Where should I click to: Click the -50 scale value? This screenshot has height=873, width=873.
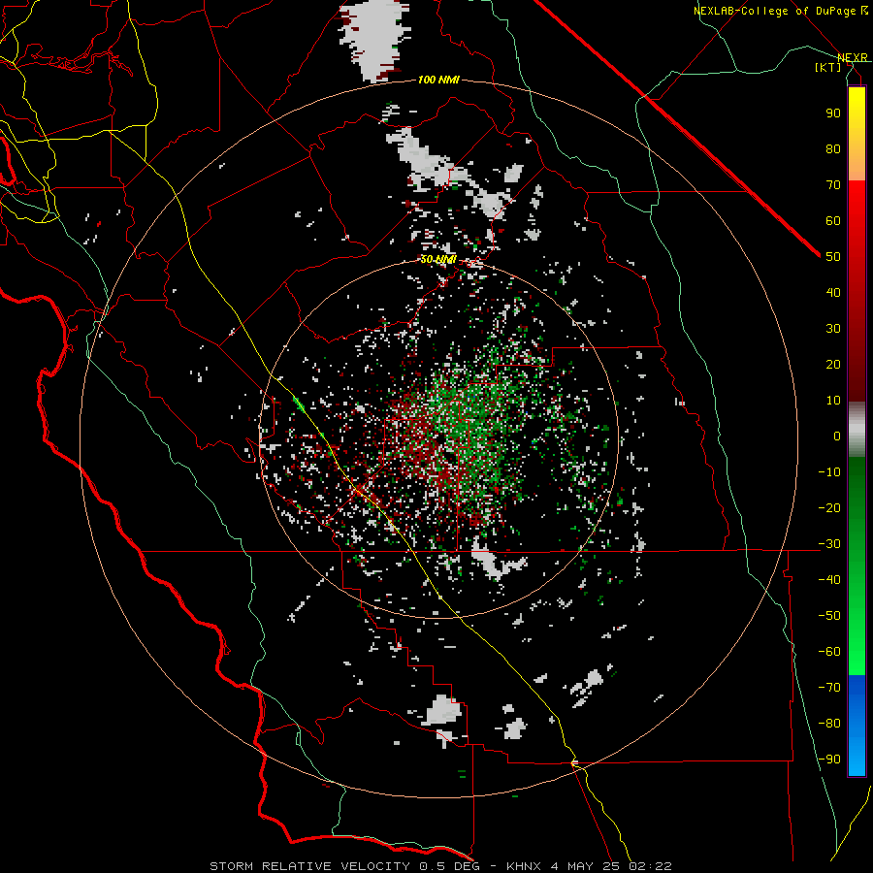point(829,616)
